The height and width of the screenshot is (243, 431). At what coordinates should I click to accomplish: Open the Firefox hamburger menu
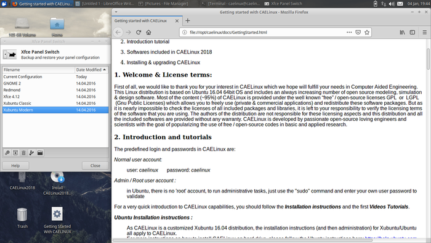coord(425,32)
